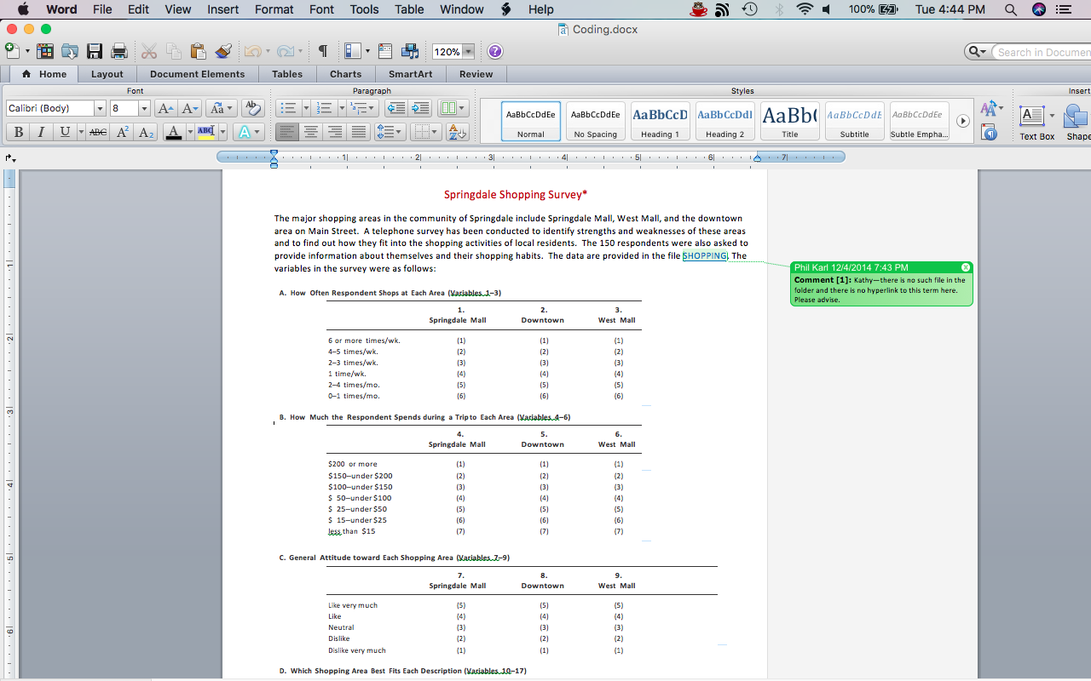Open Word Help purple question icon
The image size is (1091, 681).
[x=495, y=52]
